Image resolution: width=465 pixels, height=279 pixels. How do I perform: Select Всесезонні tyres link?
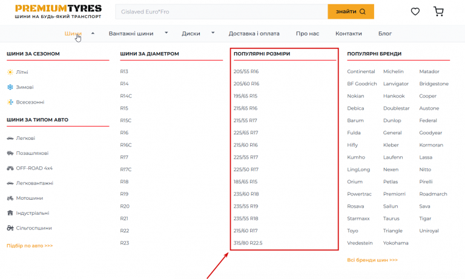click(30, 102)
